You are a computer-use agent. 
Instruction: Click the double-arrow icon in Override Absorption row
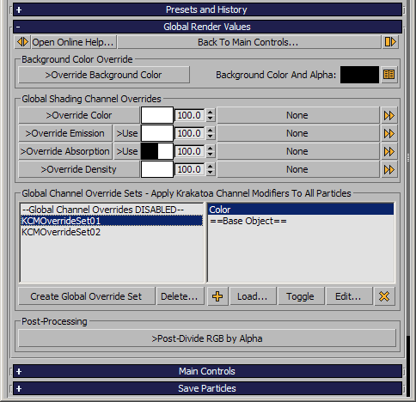click(x=389, y=151)
